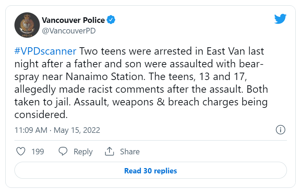Viewport: 301px width, 191px height.
Task: Open the Vancouver Police crest avatar
Action: pyautogui.click(x=27, y=25)
